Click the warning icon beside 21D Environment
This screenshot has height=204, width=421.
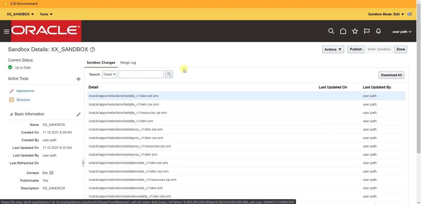click(5, 4)
